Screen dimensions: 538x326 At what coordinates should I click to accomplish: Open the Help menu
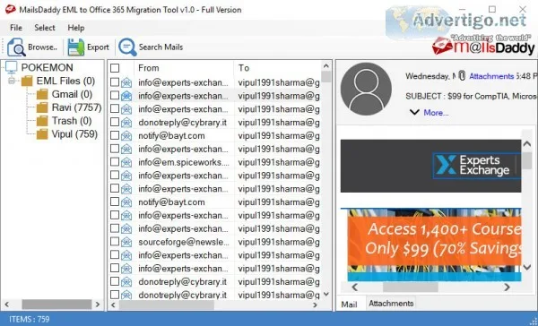pyautogui.click(x=76, y=28)
